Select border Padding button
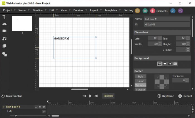This screenshot has height=118, width=195. (x=140, y=89)
